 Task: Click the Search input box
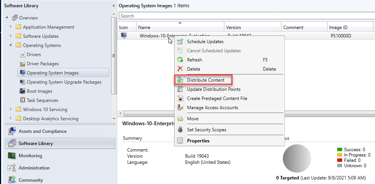[244, 16]
